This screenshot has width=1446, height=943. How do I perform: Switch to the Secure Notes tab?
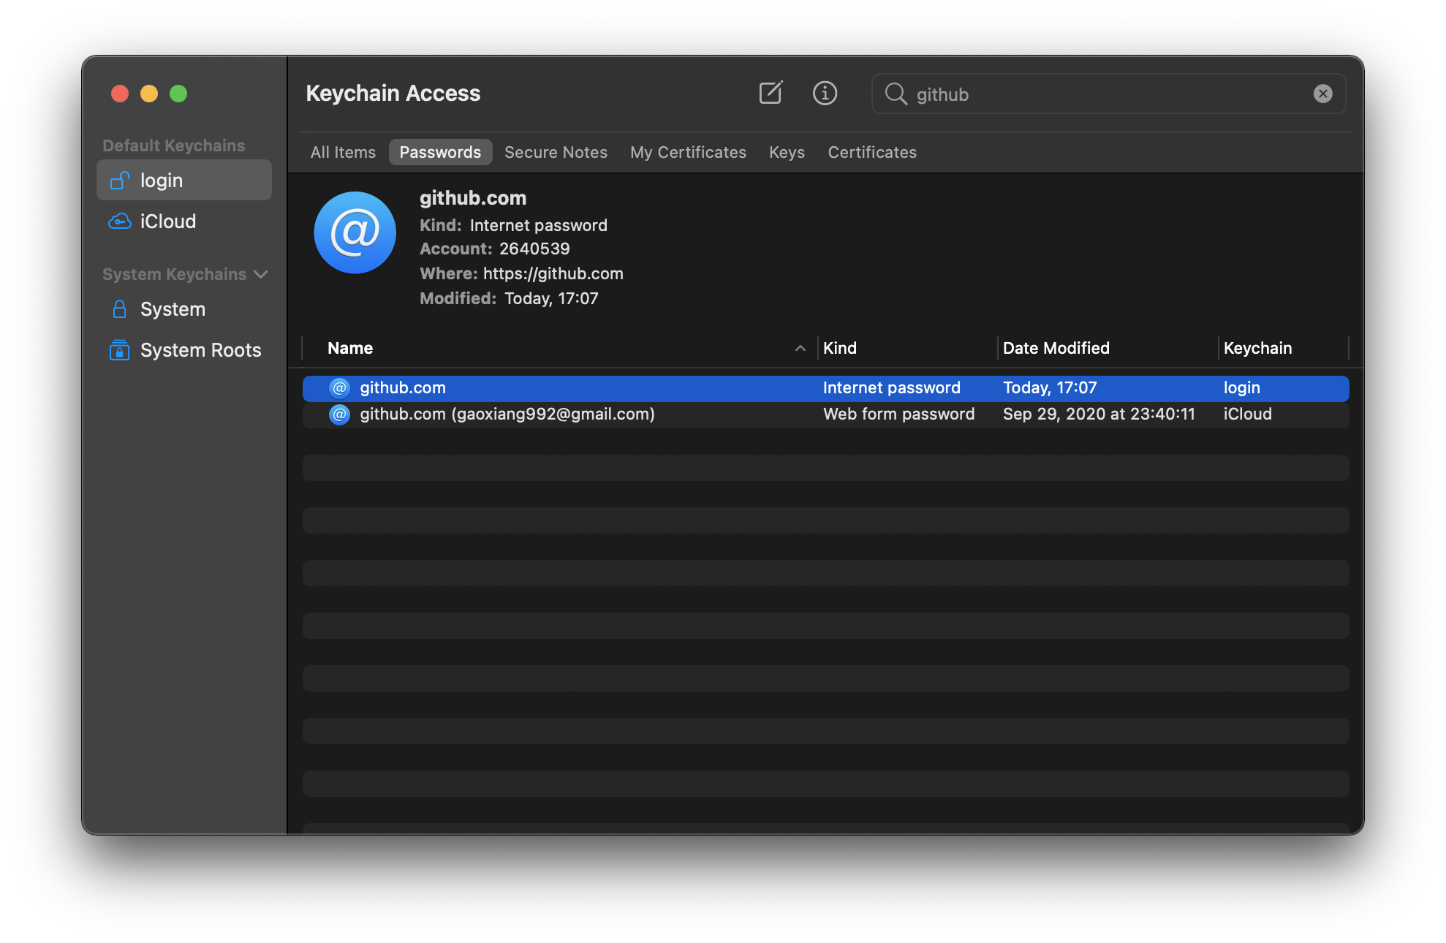(556, 152)
